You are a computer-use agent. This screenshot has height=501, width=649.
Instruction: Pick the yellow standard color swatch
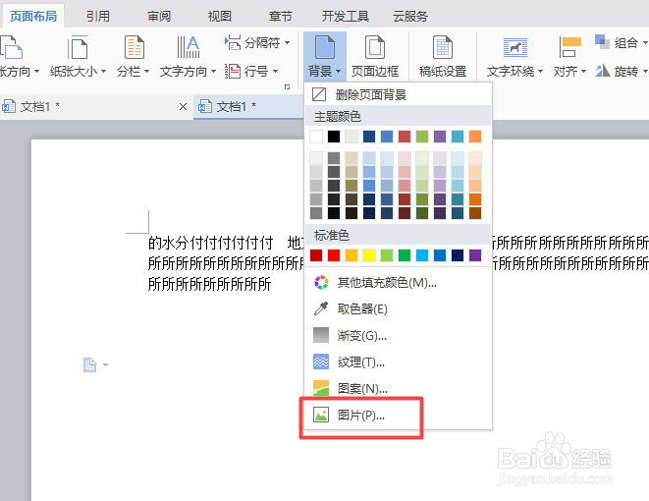click(369, 255)
